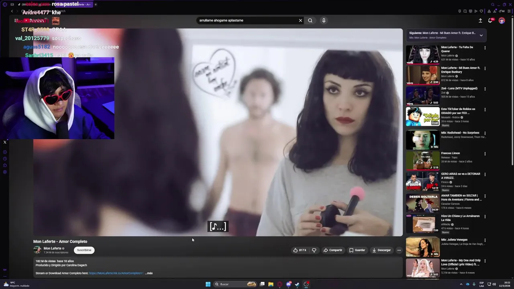
Task: Subscribe to the Mon Laferte channel
Action: [x=84, y=250]
